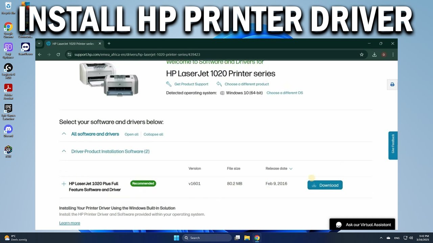Click the browser forward arrow
This screenshot has height=243, width=433.
(49, 54)
